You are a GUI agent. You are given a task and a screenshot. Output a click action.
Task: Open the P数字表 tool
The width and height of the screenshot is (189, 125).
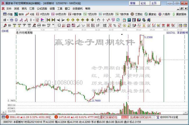(75, 14)
